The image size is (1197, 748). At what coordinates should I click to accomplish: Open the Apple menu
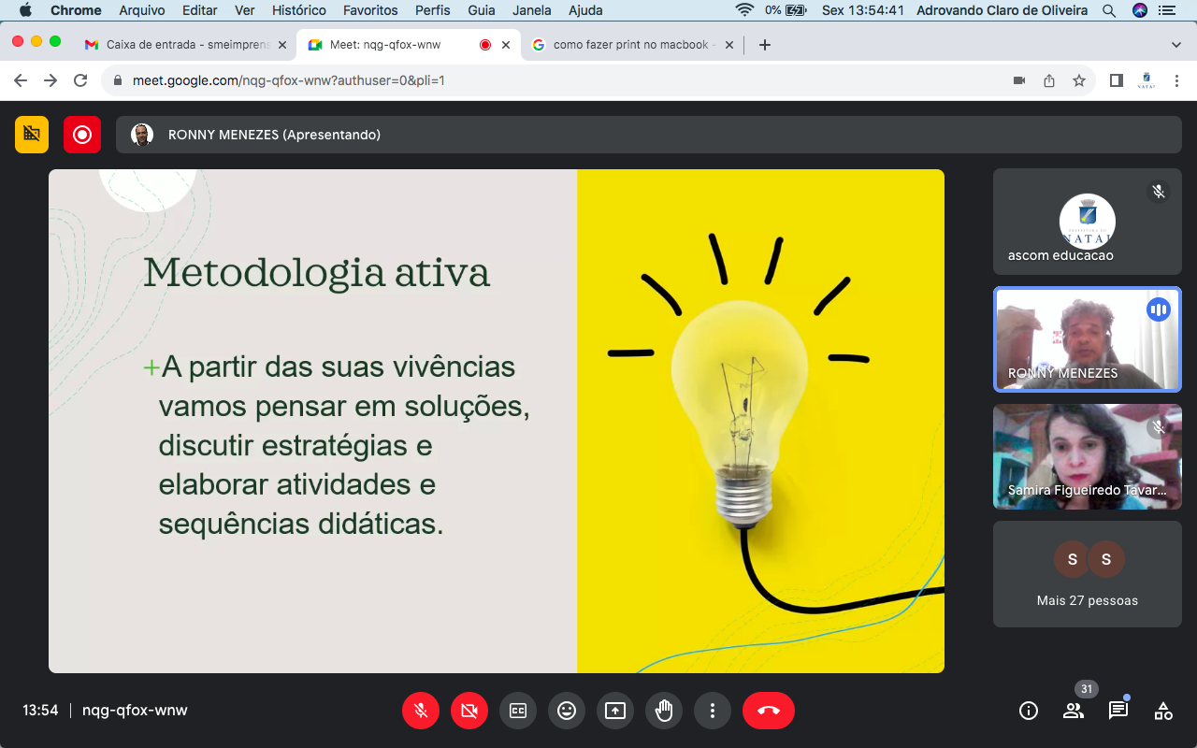[25, 10]
